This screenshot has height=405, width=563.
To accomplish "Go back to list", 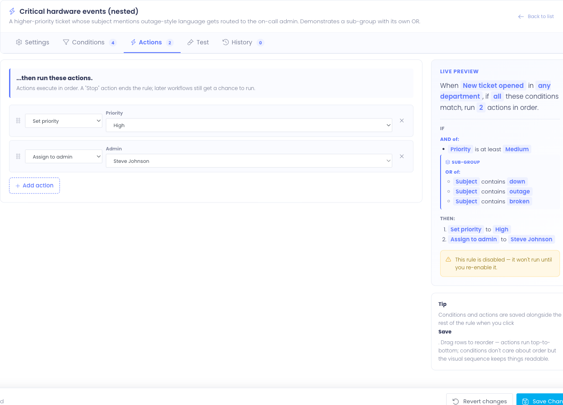I will [536, 16].
